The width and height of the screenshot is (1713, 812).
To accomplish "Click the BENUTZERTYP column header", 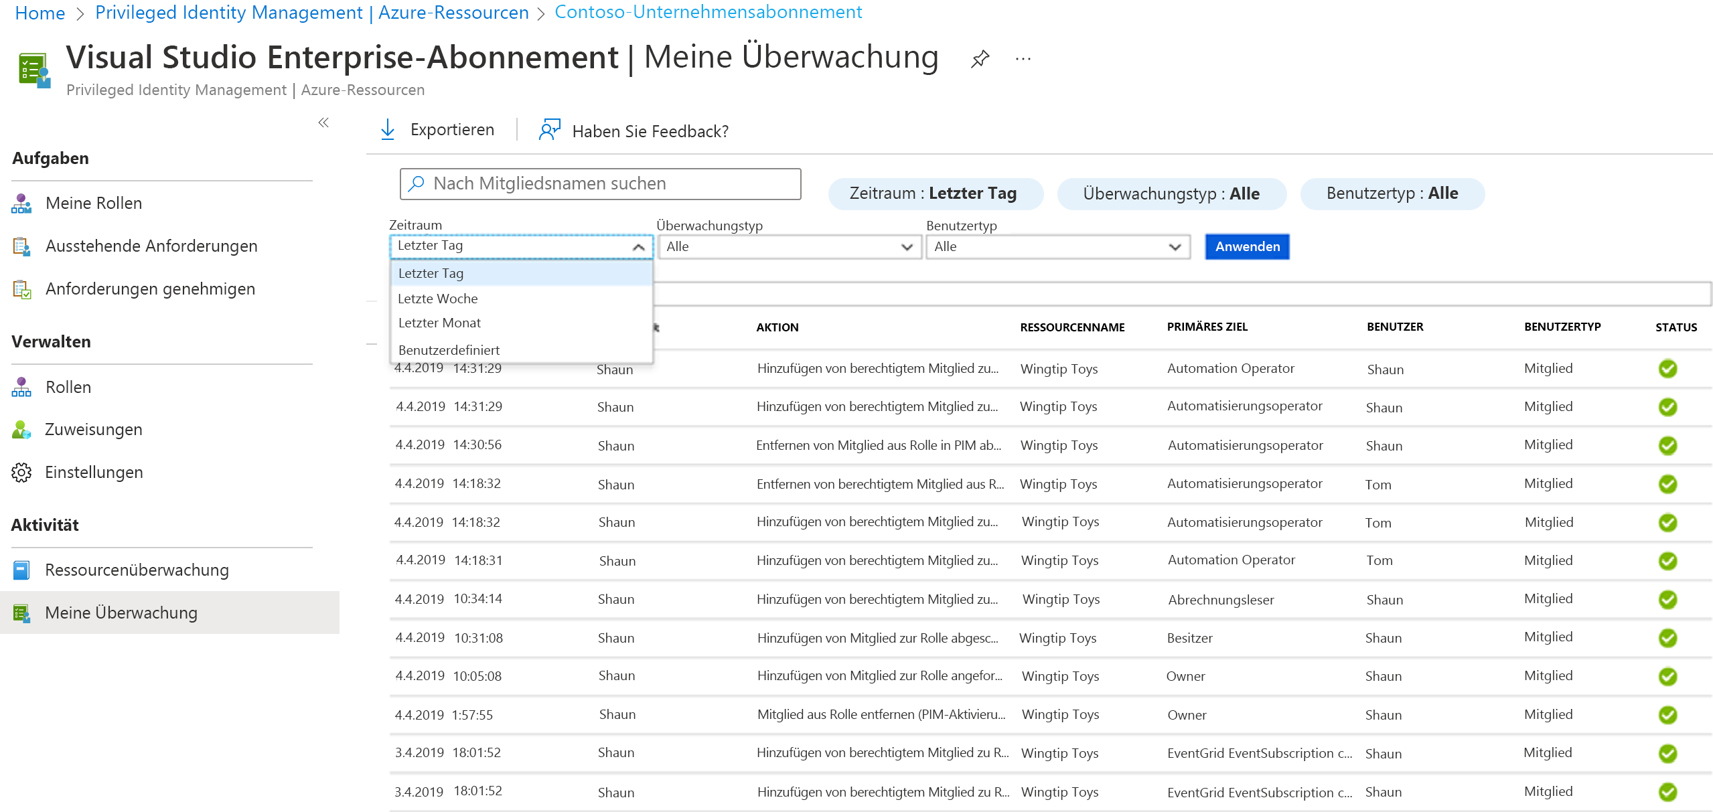I will (x=1562, y=327).
